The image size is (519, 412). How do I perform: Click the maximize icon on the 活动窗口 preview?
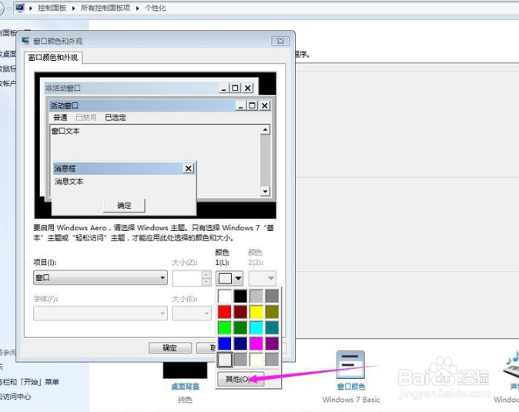click(x=253, y=106)
